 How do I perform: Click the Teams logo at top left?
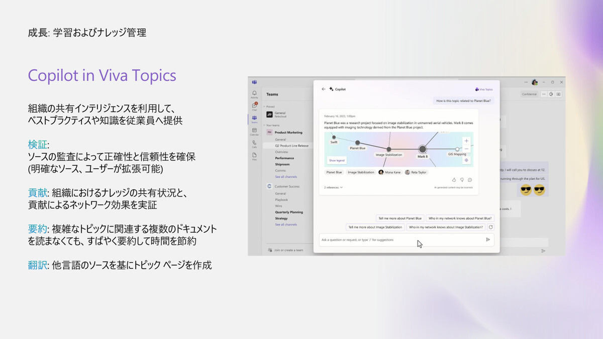(x=254, y=82)
